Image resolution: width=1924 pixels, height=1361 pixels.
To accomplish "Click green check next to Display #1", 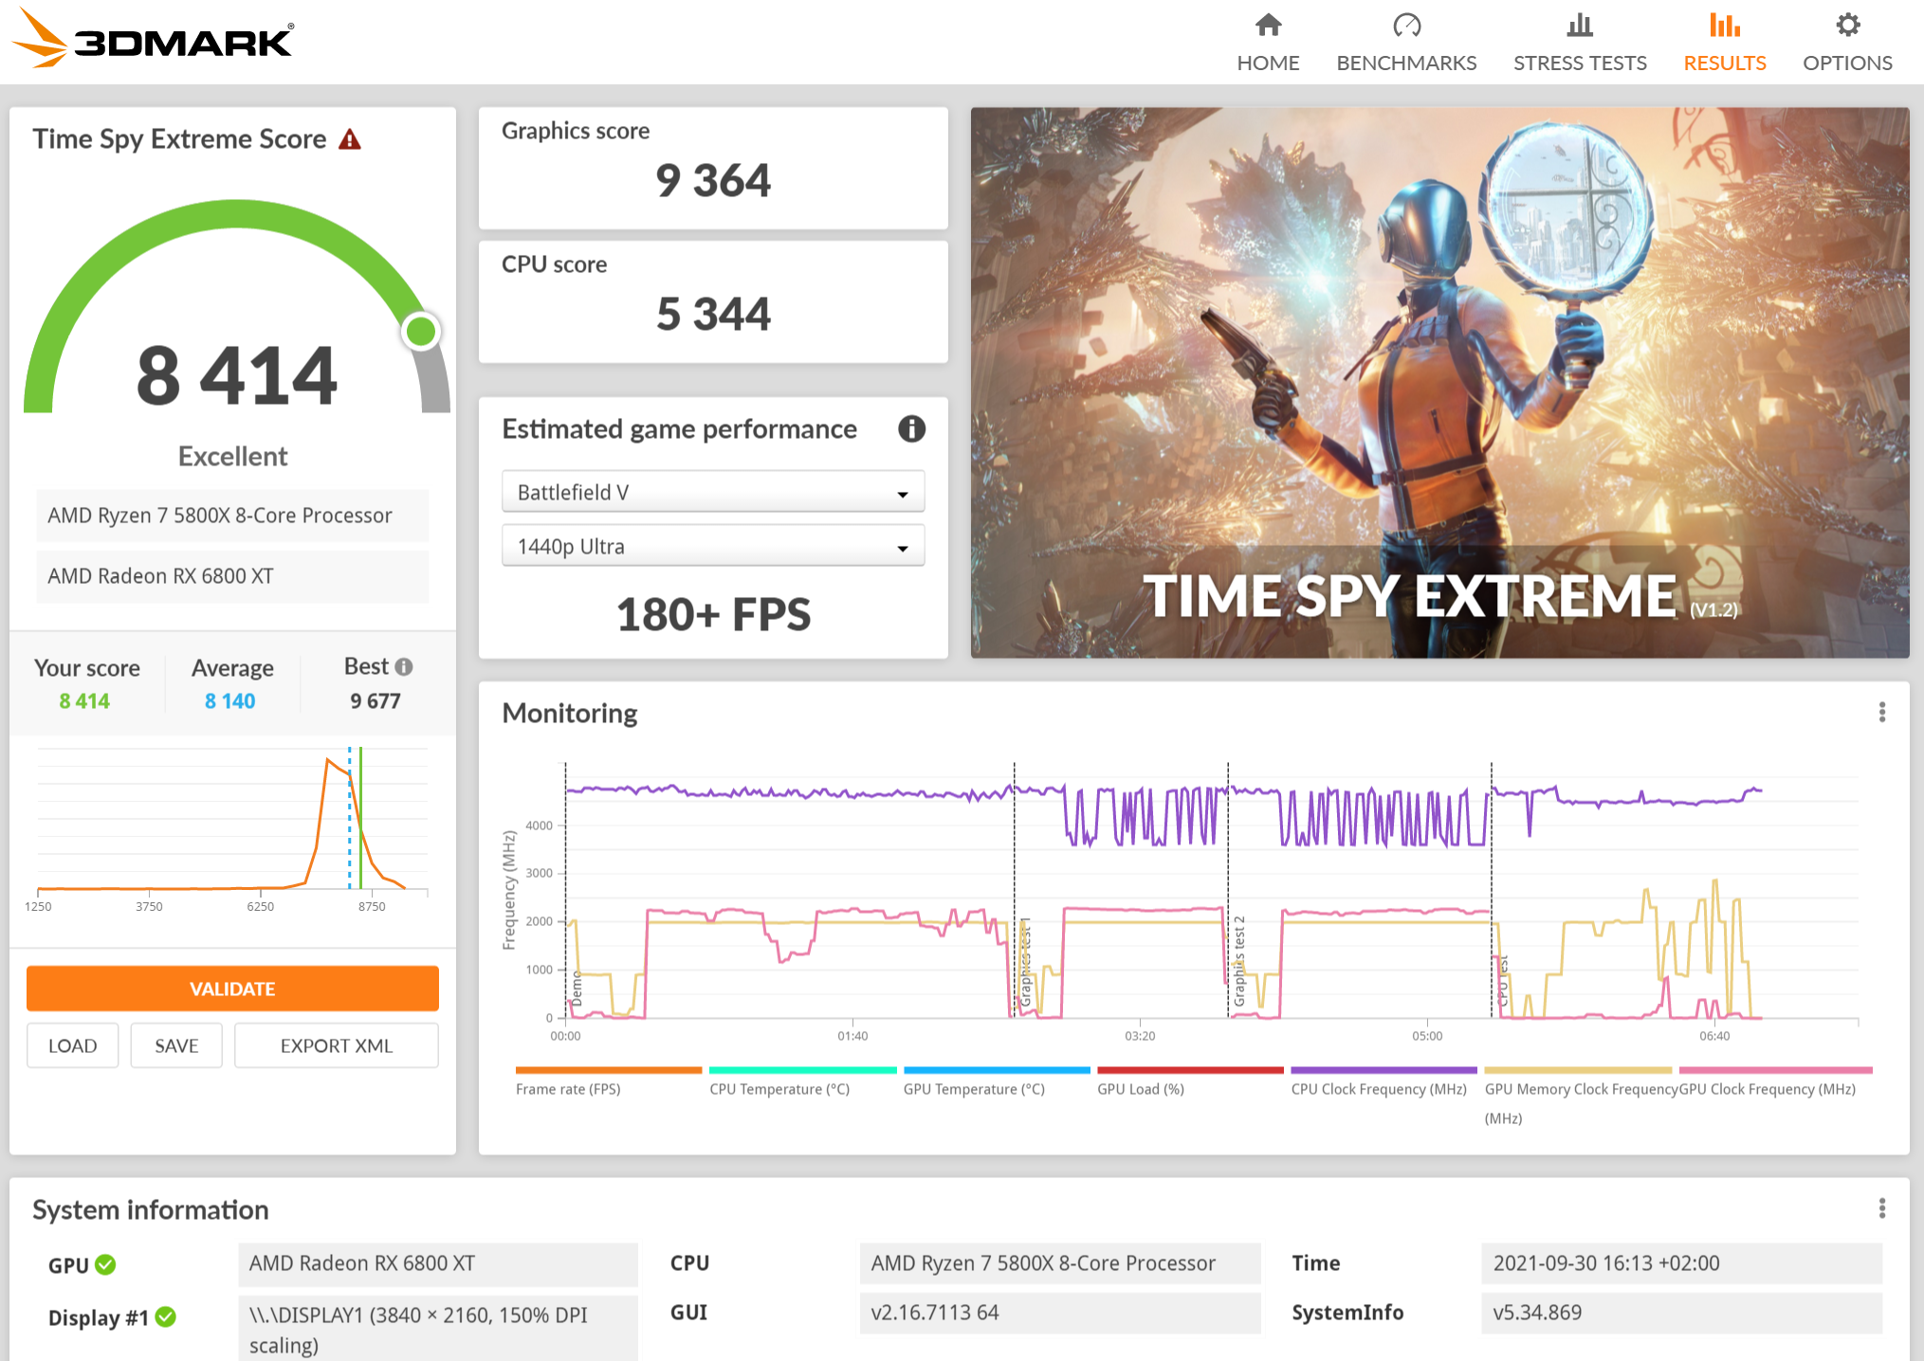I will click(x=166, y=1316).
